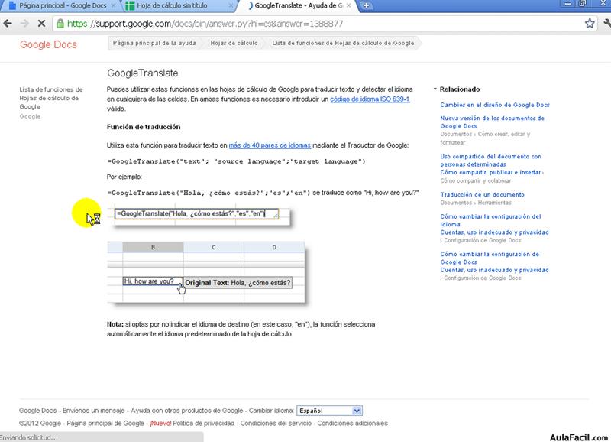Click Ayuda con otros productos de Google
Viewport: 611px width, 442px height.
(x=186, y=411)
